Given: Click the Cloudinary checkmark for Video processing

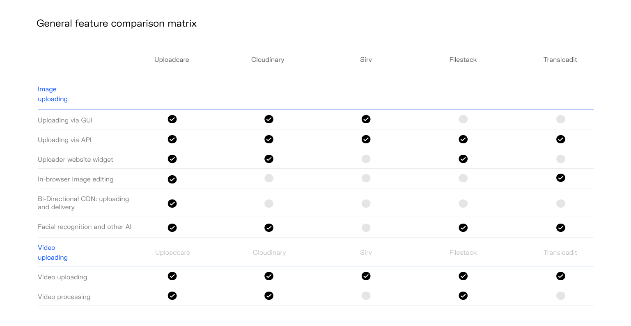Looking at the screenshot, I should (x=269, y=295).
